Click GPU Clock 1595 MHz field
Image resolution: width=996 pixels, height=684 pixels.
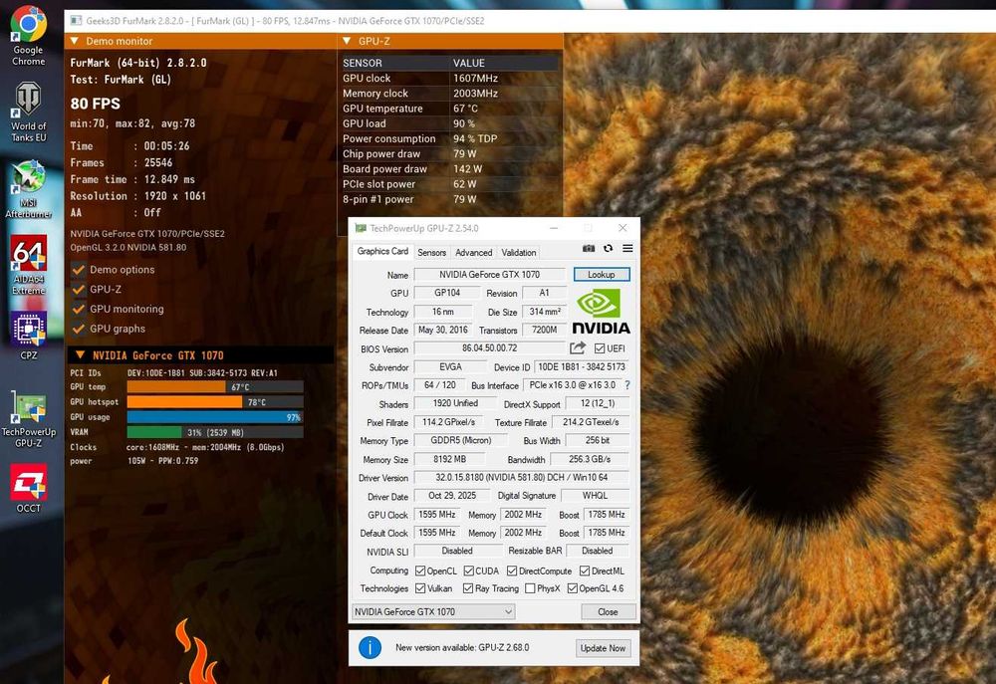tap(437, 515)
